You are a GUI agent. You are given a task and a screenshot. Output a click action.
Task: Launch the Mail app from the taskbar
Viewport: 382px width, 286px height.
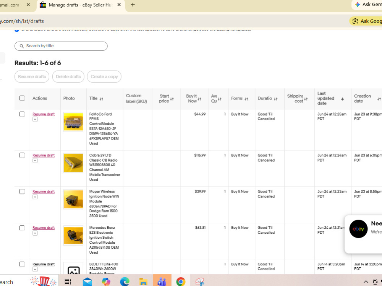(x=87, y=282)
